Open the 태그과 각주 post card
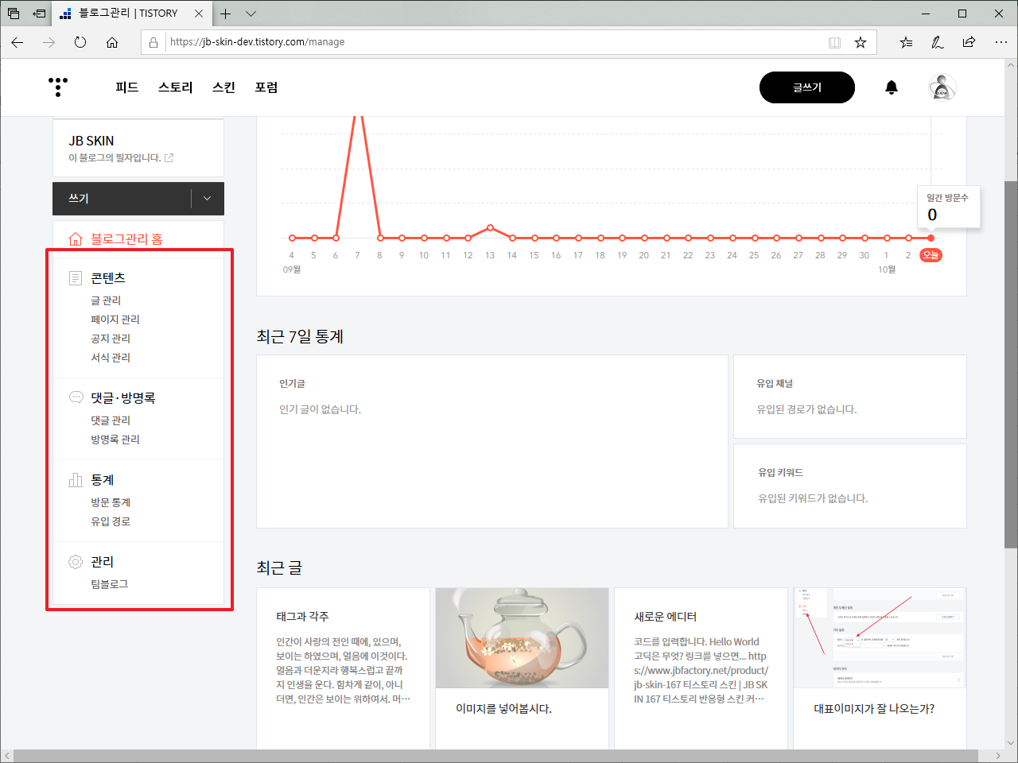 [x=344, y=668]
